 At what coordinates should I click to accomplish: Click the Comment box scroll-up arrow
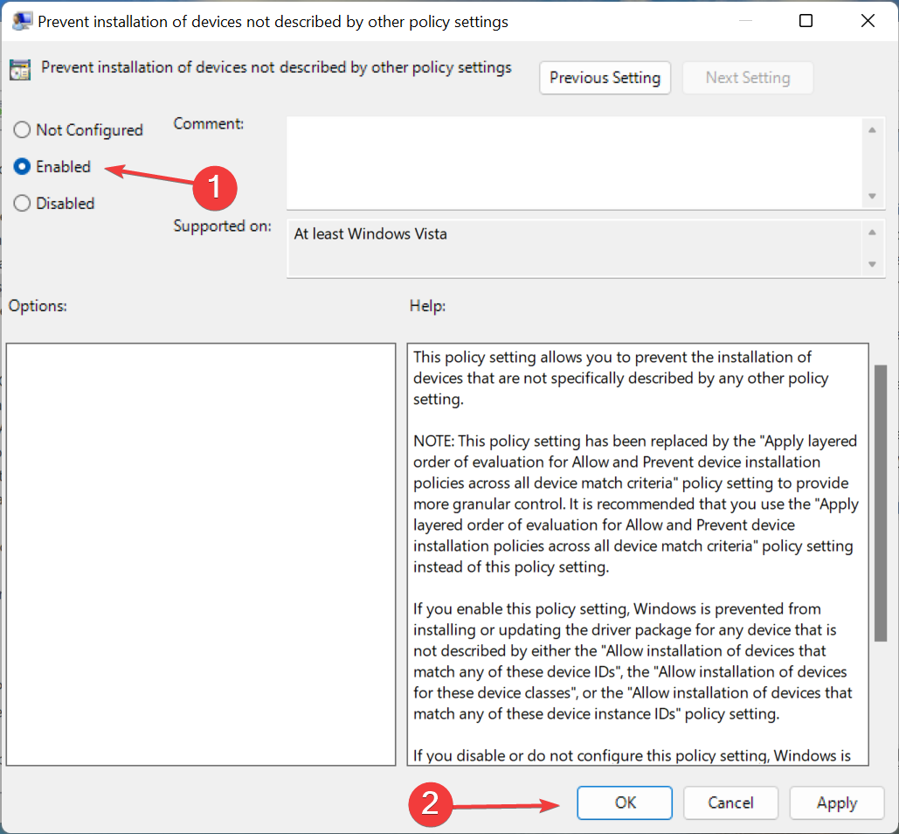point(872,130)
